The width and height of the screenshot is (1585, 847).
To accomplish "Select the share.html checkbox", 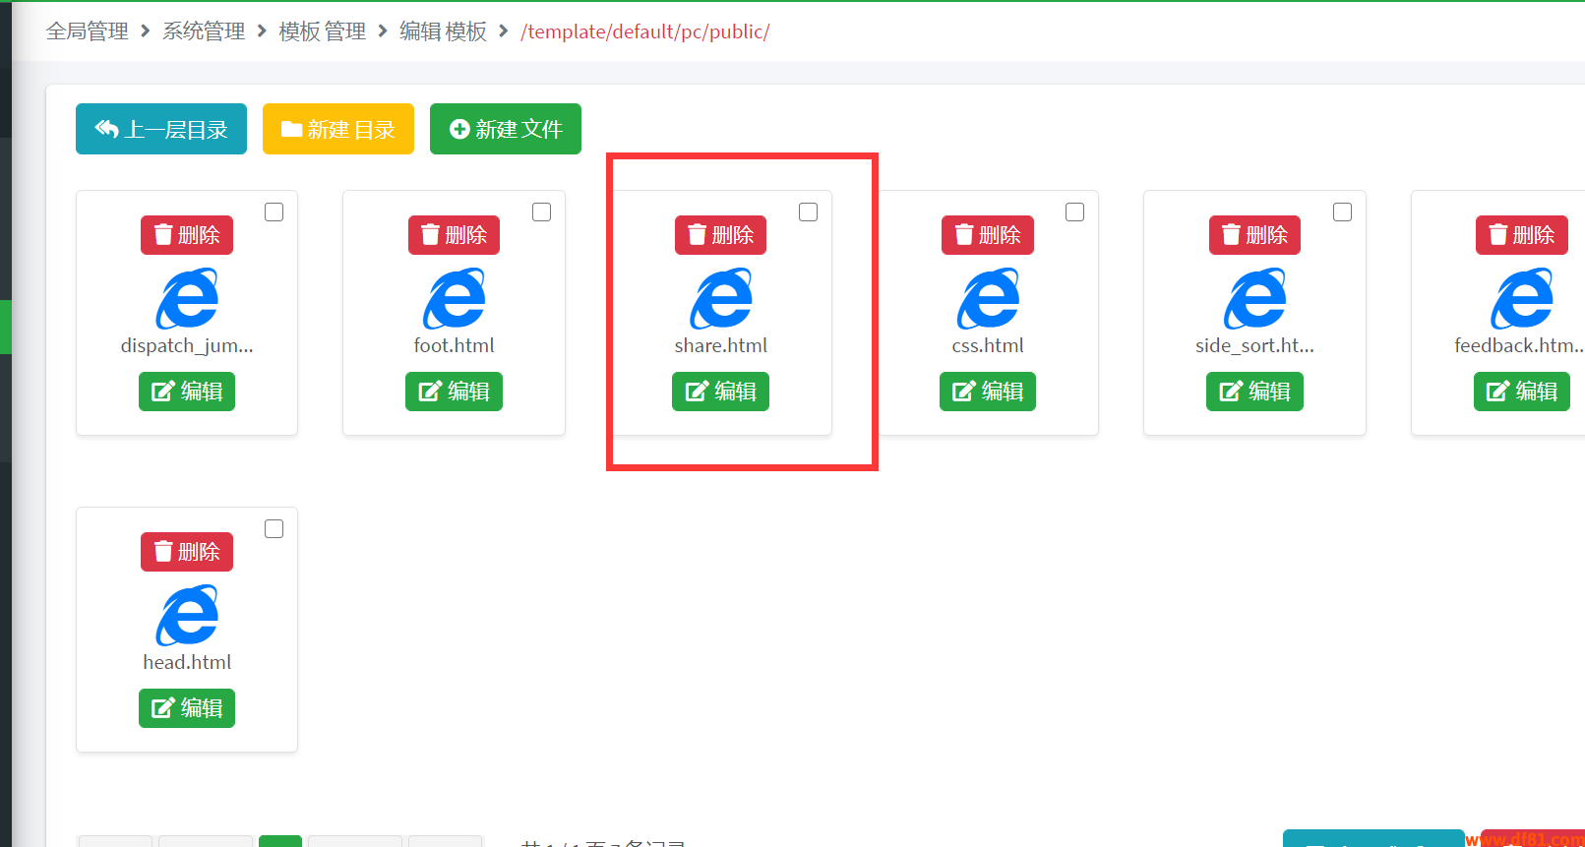I will [809, 212].
